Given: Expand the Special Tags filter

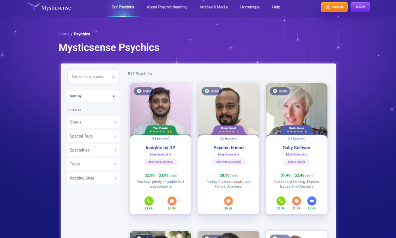Looking at the screenshot, I should pos(93,136).
